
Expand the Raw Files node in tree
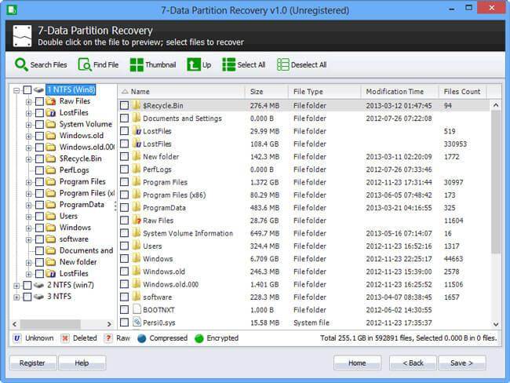pos(28,101)
